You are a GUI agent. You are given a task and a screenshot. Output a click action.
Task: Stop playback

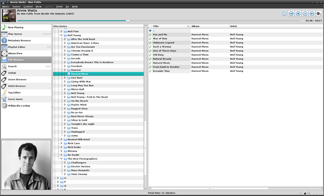pos(298,14)
